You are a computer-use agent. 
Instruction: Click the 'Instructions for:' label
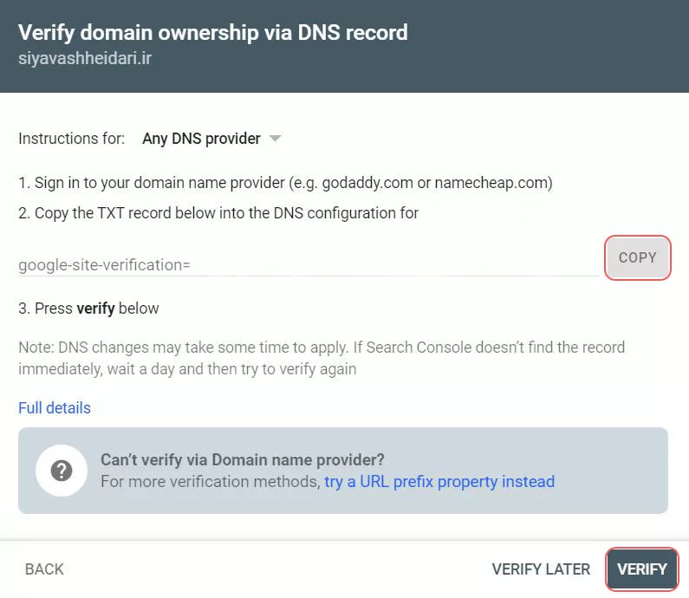coord(71,139)
